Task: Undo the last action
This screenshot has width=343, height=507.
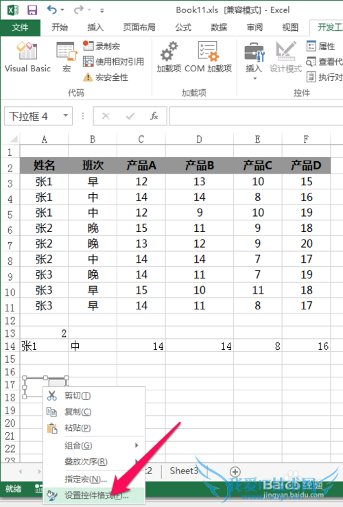Action: (x=51, y=10)
